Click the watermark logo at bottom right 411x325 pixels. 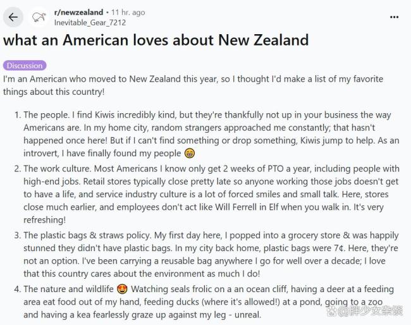pyautogui.click(x=365, y=311)
